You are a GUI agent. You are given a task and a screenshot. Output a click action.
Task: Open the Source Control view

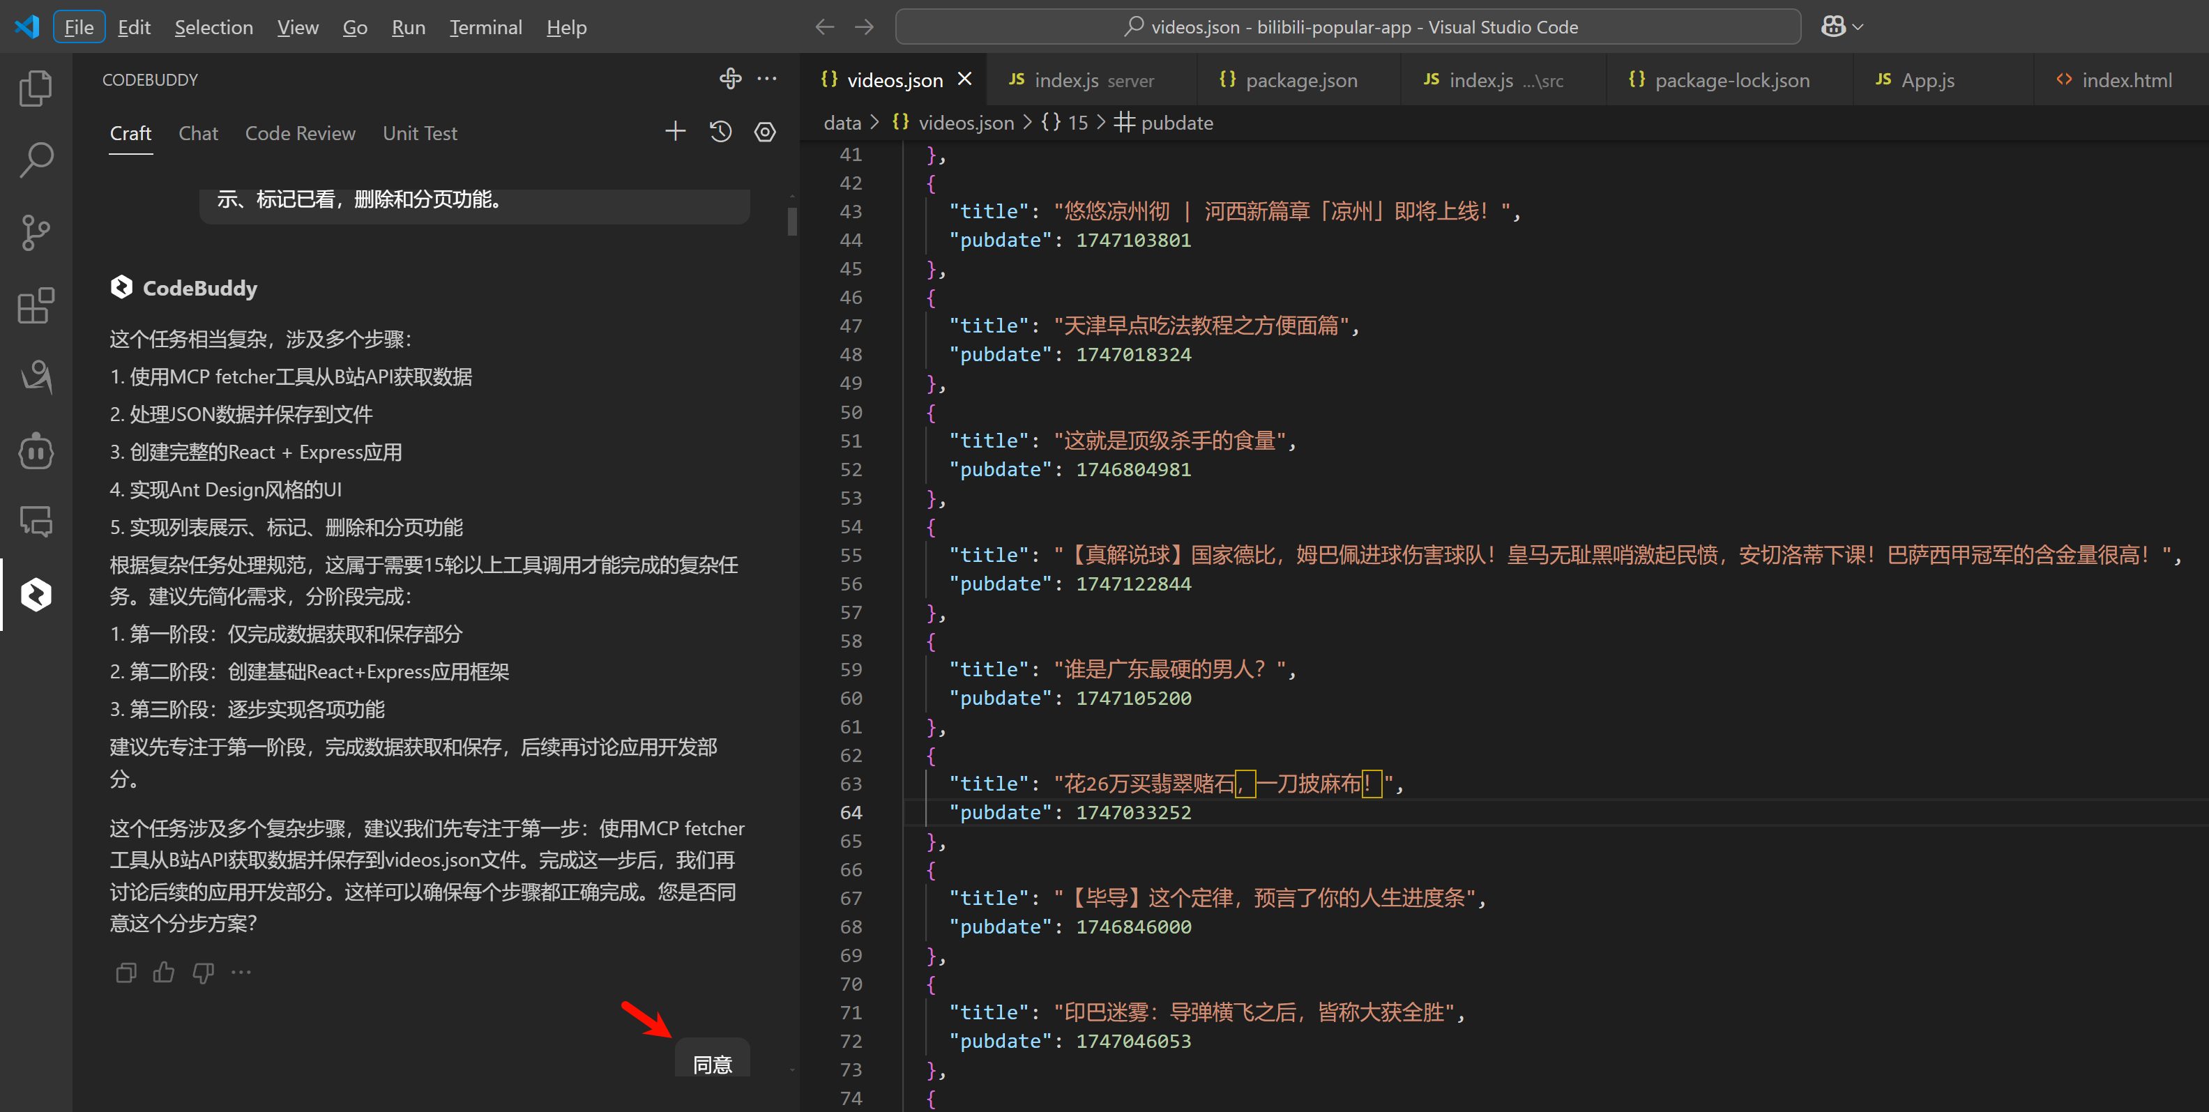pos(35,232)
